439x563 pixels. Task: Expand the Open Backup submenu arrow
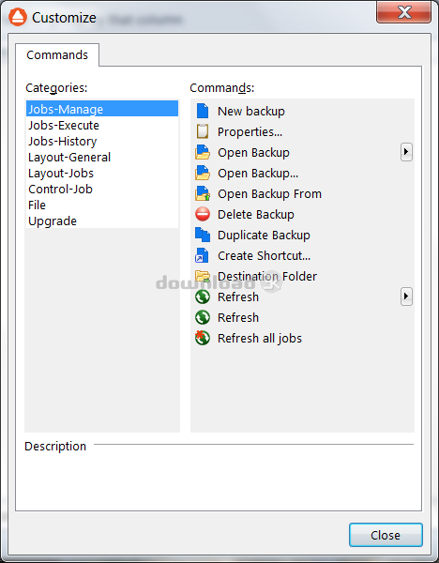(406, 152)
